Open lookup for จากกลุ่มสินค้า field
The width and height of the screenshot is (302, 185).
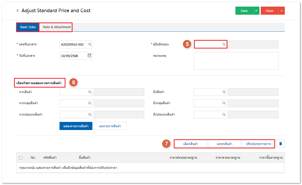coord(90,103)
